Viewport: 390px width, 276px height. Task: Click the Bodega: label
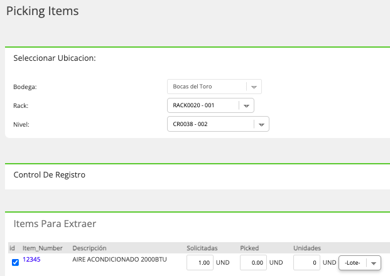click(x=25, y=87)
